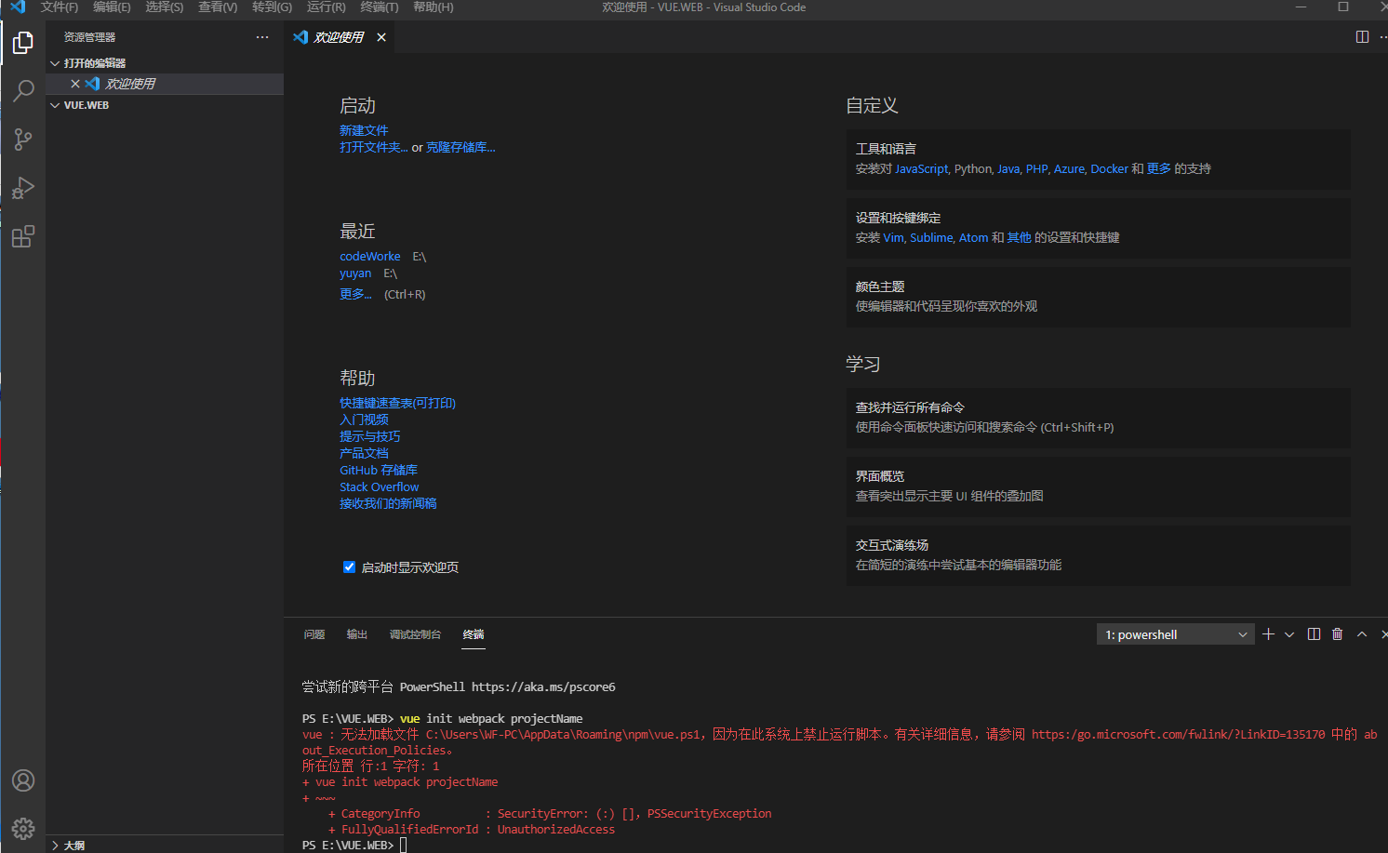Split the editor to the right
1388x853 pixels.
1362,37
